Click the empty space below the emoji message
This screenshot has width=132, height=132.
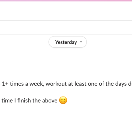pyautogui.click(x=66, y=119)
